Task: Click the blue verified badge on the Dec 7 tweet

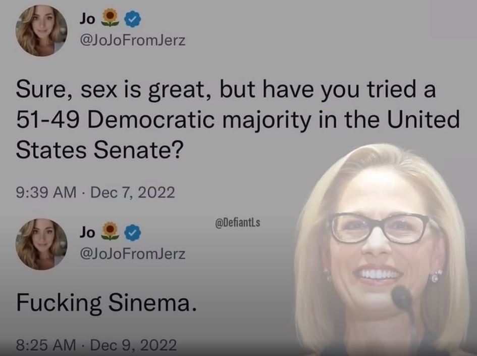Action: pos(133,19)
